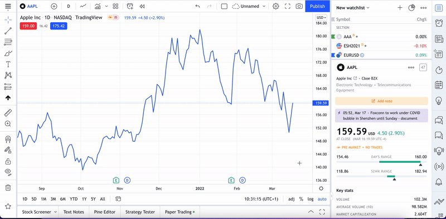Viewport: 446px width, 219px height.
Task: Select the prediction and measurement tool
Action: [x=8, y=87]
